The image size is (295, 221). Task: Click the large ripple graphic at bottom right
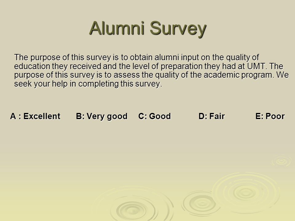246,193
